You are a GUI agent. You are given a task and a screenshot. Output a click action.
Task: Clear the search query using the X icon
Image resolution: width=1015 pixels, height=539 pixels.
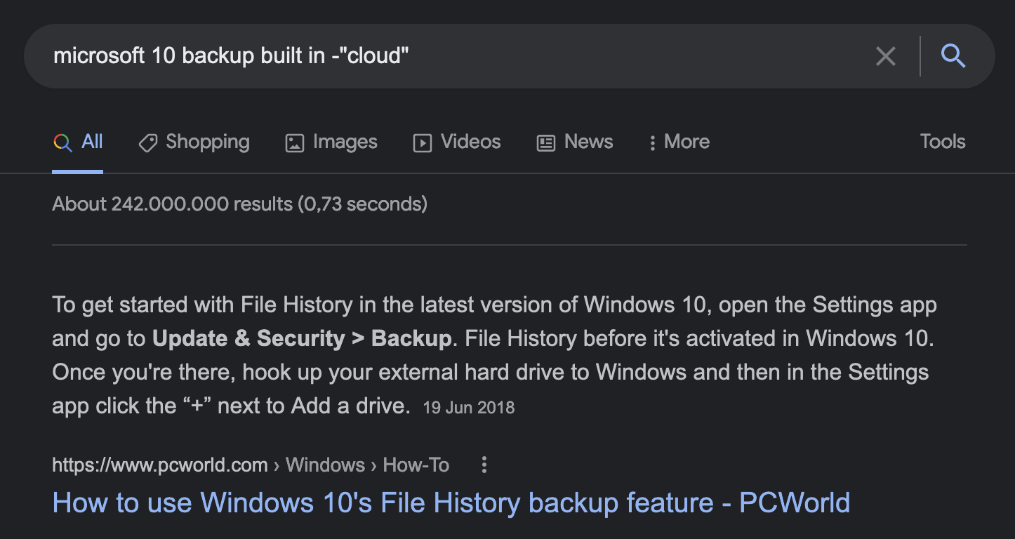(x=885, y=56)
